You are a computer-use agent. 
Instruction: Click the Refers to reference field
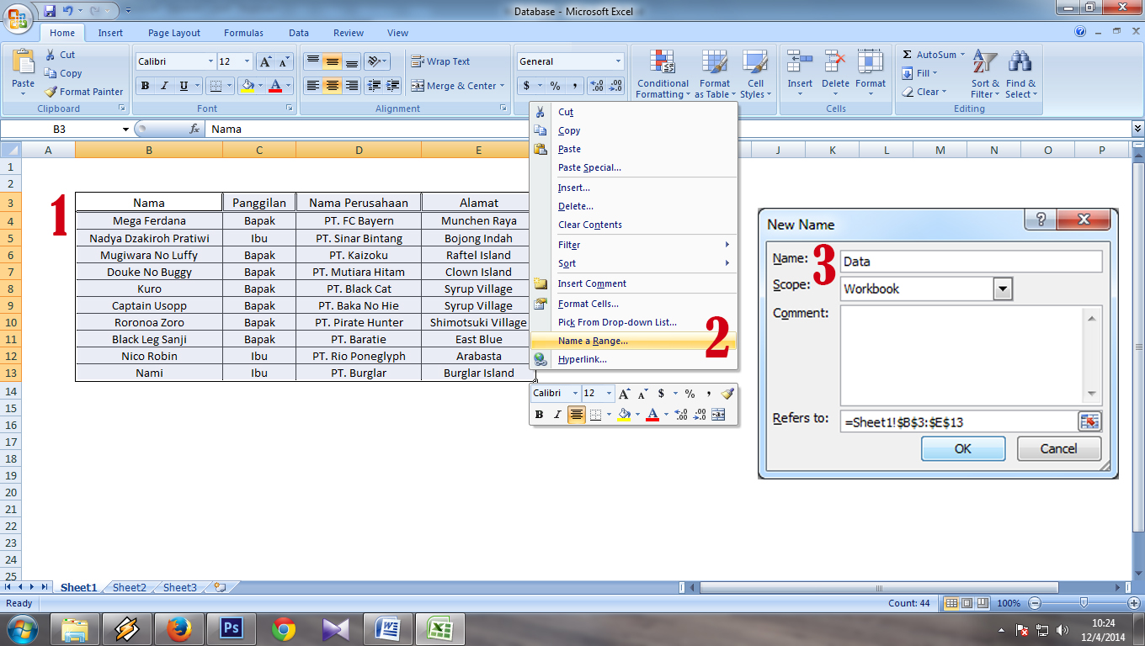(959, 421)
